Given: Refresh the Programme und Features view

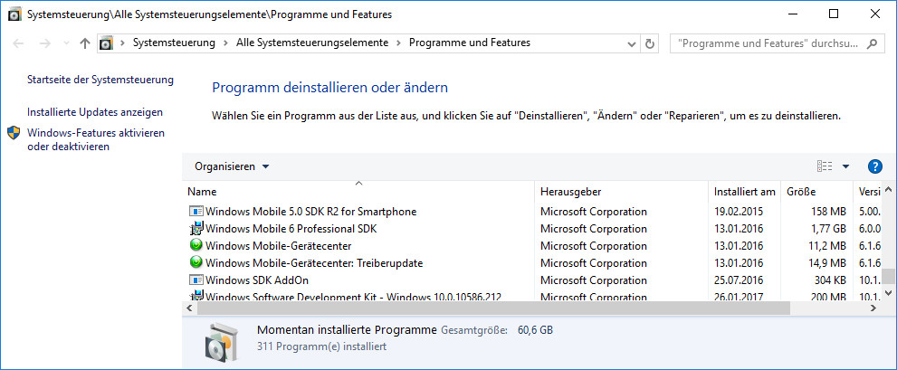Looking at the screenshot, I should 649,43.
